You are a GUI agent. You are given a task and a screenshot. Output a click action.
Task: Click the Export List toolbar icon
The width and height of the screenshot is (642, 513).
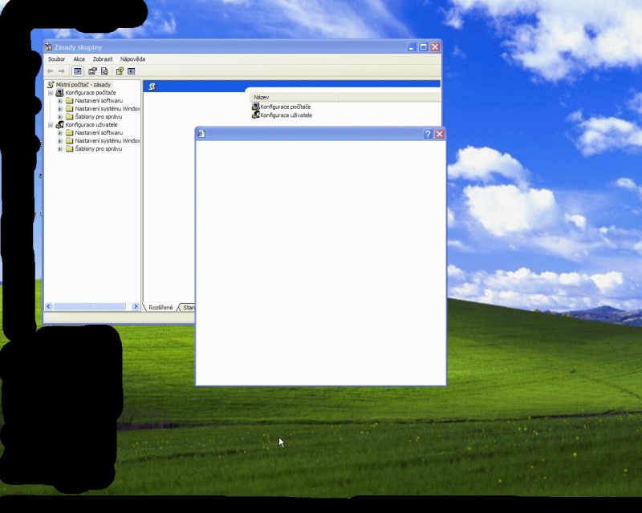[105, 71]
